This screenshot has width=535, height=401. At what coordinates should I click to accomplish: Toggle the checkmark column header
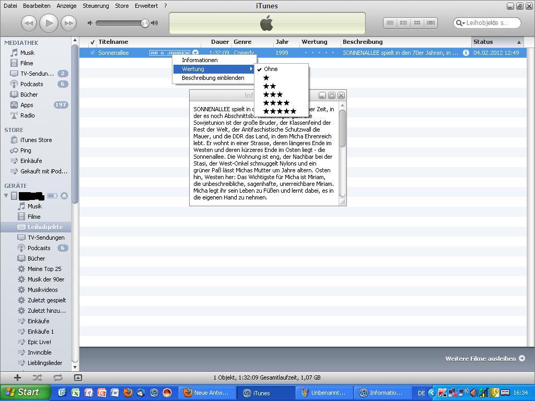(x=92, y=42)
